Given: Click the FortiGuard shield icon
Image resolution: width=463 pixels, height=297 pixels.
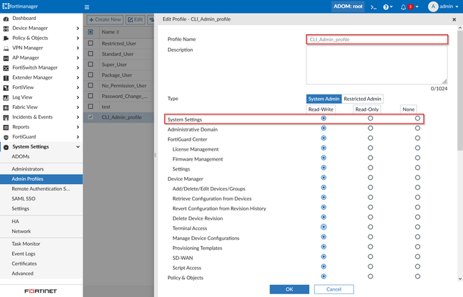Looking at the screenshot, I should coord(6,137).
